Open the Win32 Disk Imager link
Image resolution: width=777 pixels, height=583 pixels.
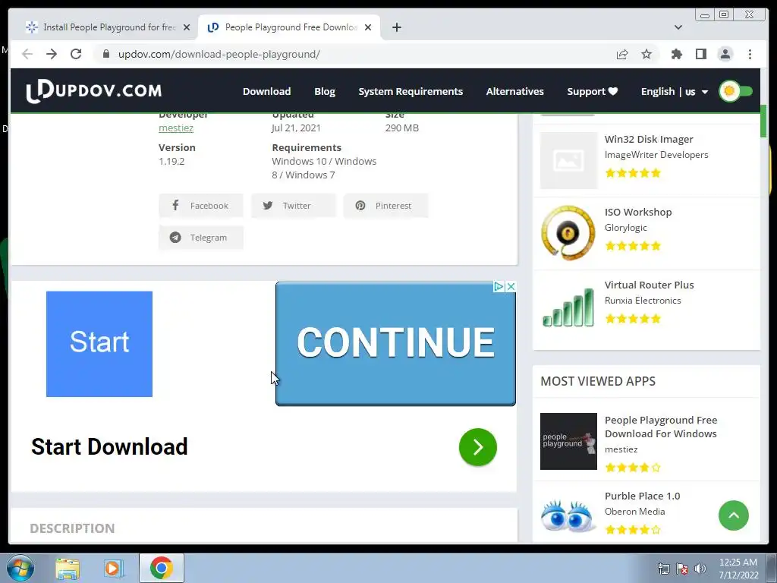649,140
